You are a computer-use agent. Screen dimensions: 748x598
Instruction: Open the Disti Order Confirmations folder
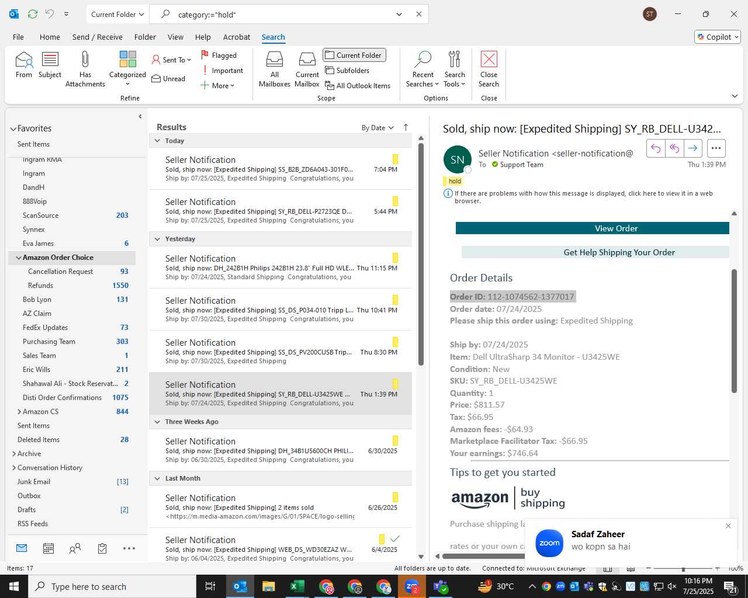pyautogui.click(x=73, y=398)
